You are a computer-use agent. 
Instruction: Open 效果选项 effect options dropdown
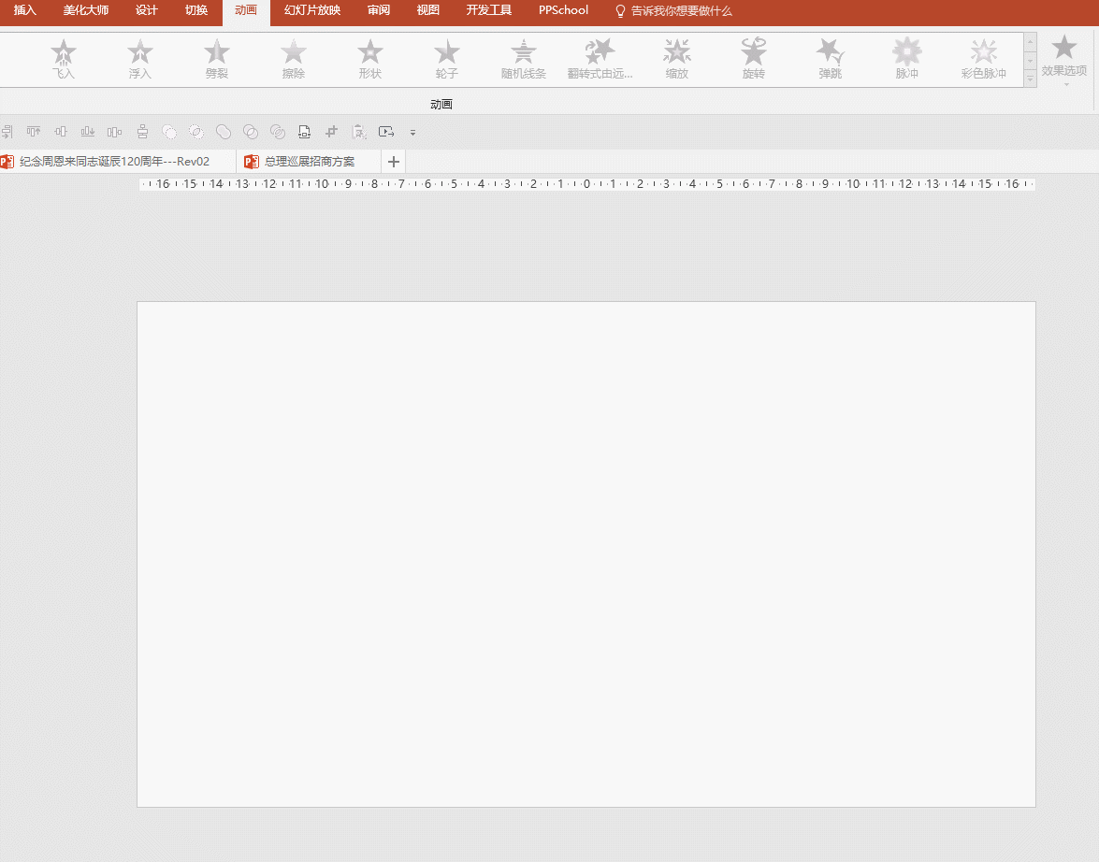(1064, 60)
